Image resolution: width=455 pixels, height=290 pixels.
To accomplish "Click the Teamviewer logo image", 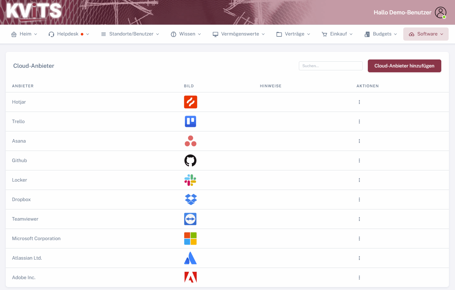I will pyautogui.click(x=191, y=219).
